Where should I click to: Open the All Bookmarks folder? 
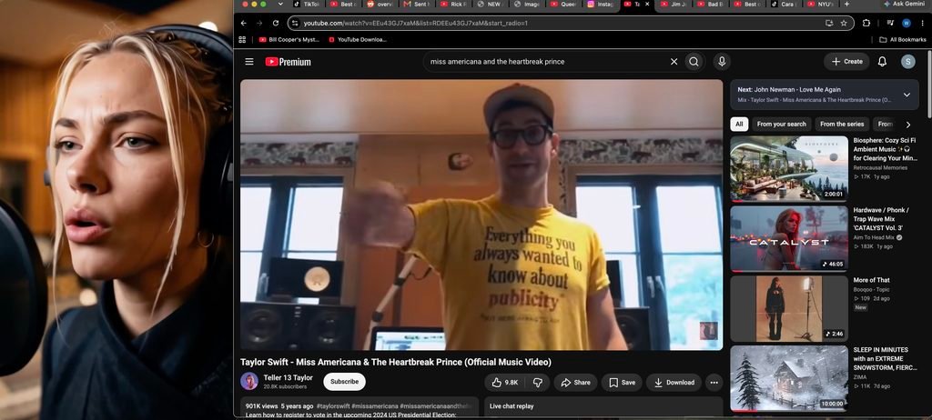click(x=903, y=40)
